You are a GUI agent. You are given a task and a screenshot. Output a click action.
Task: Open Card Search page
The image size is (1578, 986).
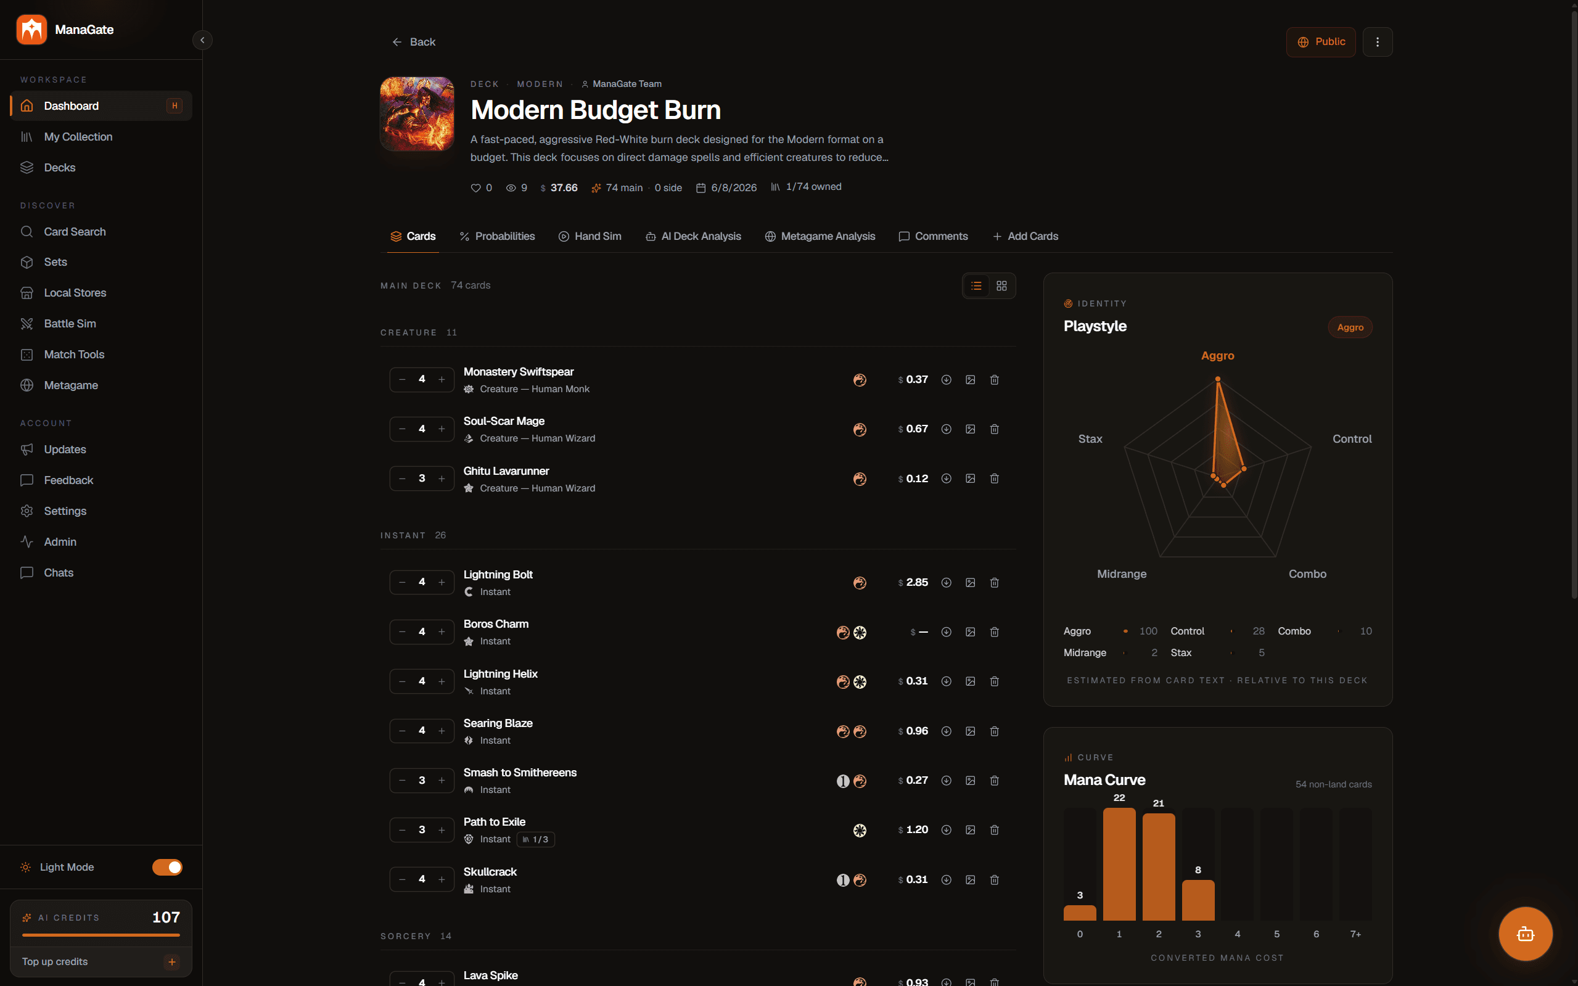[x=101, y=231]
